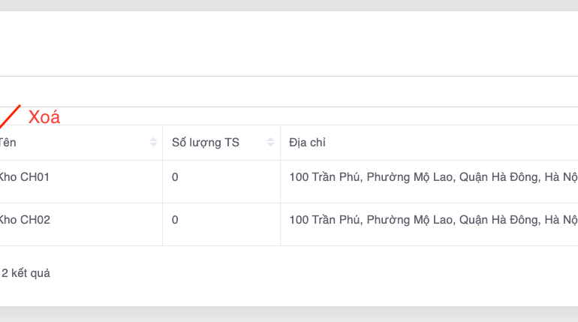Click the red Xoá delete label
The image size is (578, 322).
click(44, 117)
